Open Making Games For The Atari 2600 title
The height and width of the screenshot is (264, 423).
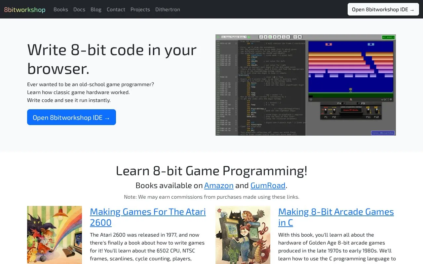[148, 217]
